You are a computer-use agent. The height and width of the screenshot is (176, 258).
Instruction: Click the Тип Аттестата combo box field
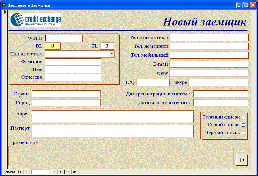[77, 54]
